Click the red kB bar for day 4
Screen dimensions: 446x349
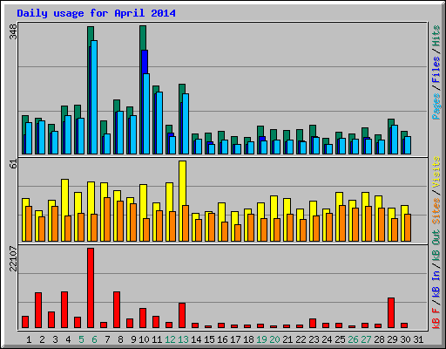coord(64,310)
